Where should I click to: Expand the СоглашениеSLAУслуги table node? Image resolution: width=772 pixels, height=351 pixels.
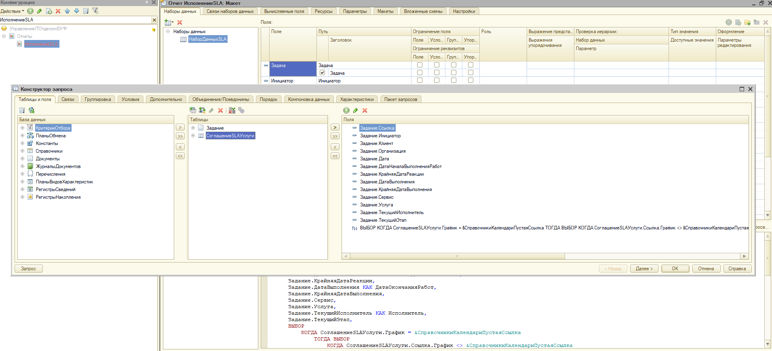coord(193,136)
